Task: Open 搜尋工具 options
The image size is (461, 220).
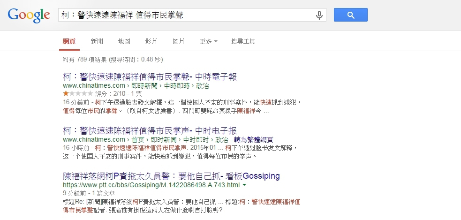Action: [x=243, y=41]
